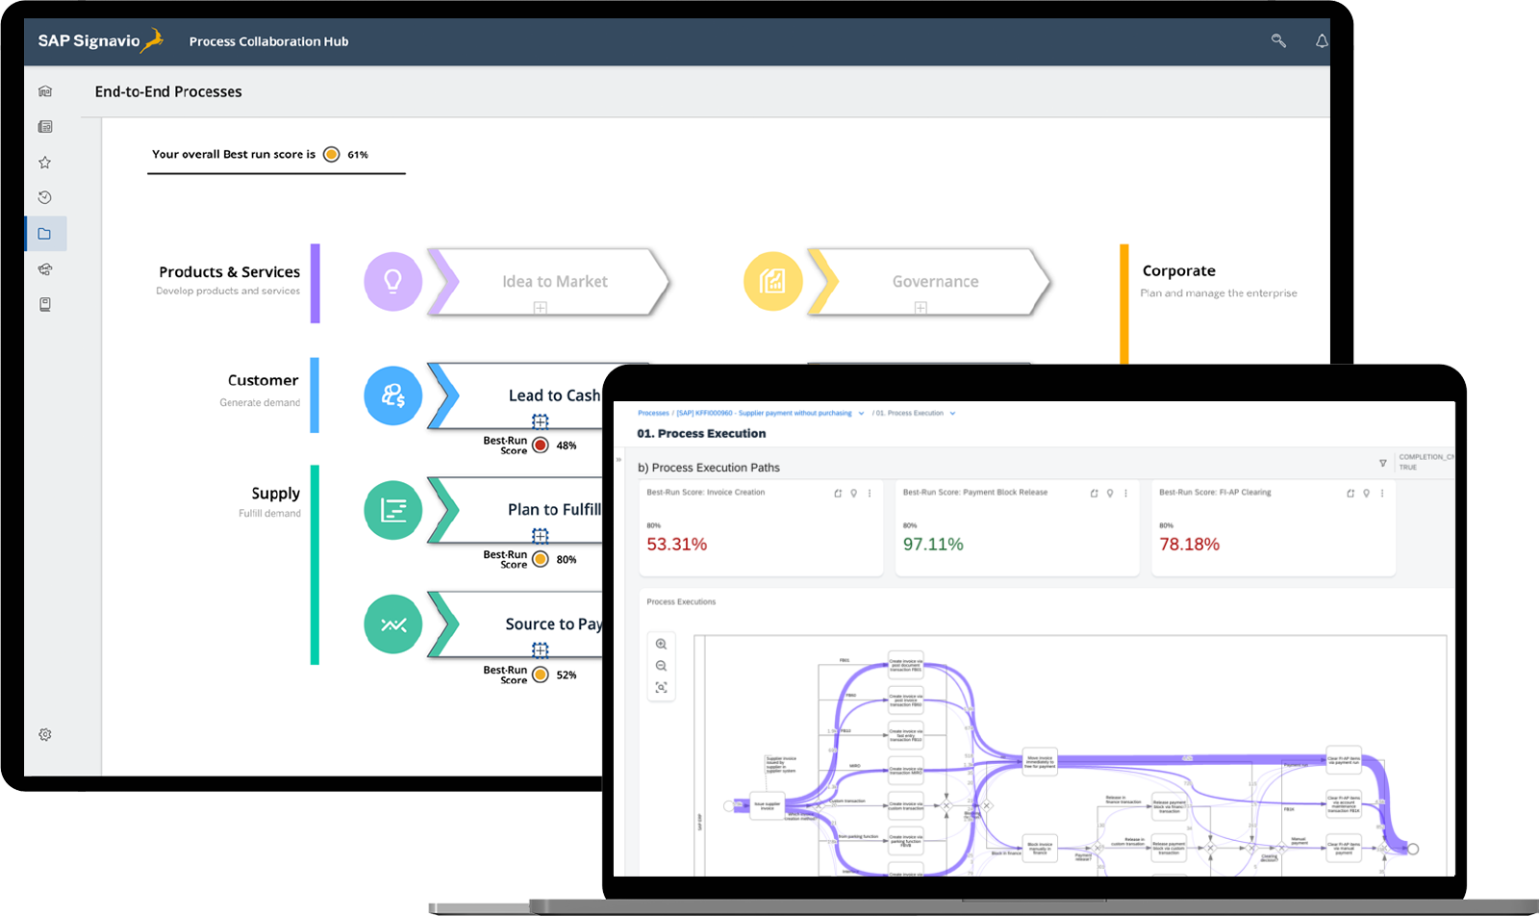Select the highlighted folder navigation item
Image resolution: width=1539 pixels, height=916 pixels.
(x=44, y=233)
